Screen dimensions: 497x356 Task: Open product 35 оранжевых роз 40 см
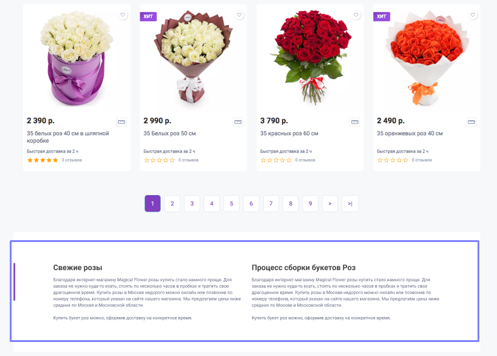click(x=409, y=133)
